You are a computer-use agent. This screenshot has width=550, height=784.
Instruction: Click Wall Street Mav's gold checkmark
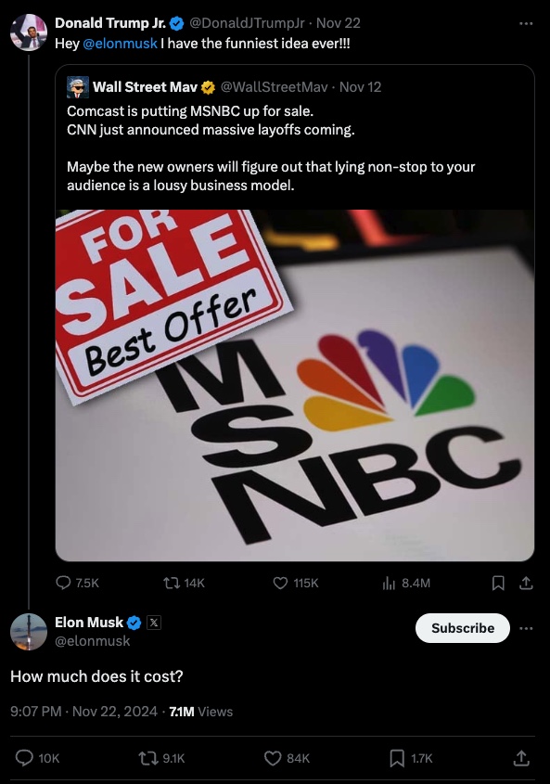coord(208,87)
